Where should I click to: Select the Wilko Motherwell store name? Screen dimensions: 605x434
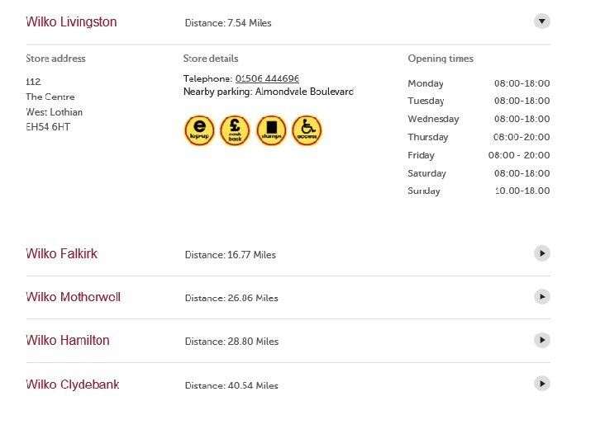point(73,297)
